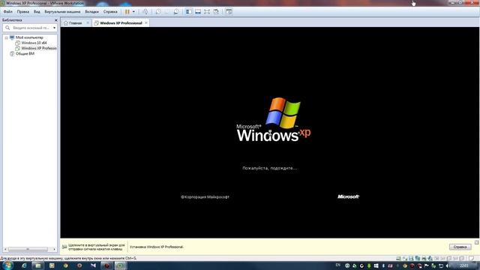This screenshot has height=270, width=480.
Task: Select Windows 10 x64 virtual machine
Action: click(34, 43)
